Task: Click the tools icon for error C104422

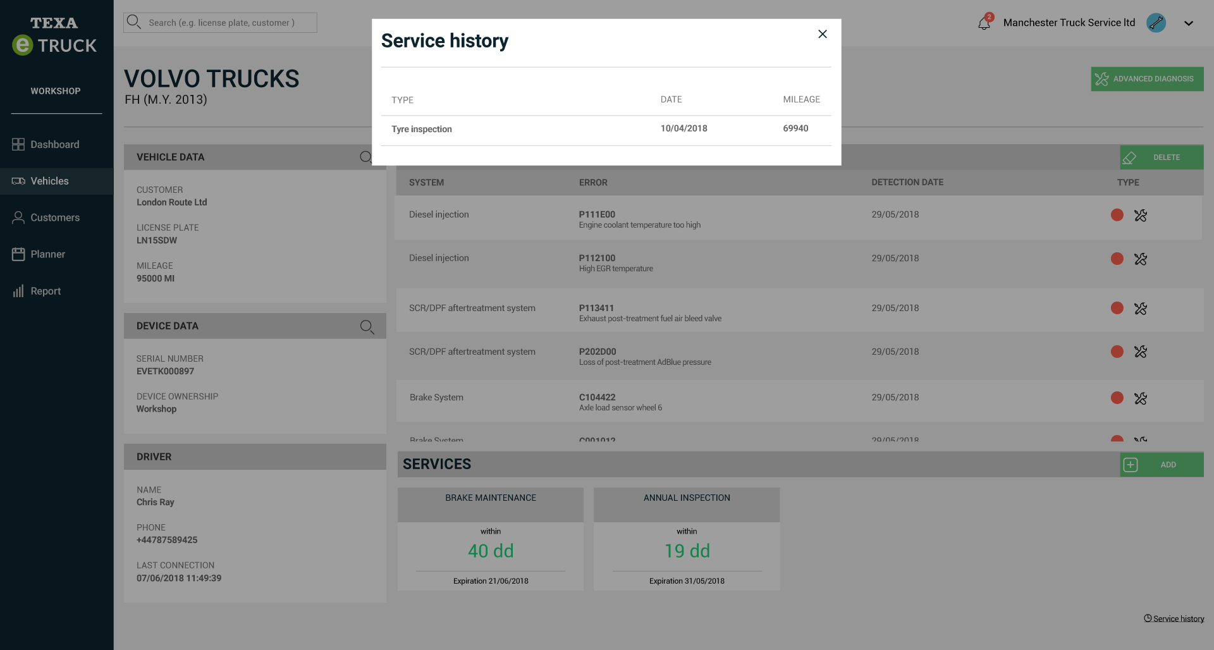Action: (x=1140, y=398)
